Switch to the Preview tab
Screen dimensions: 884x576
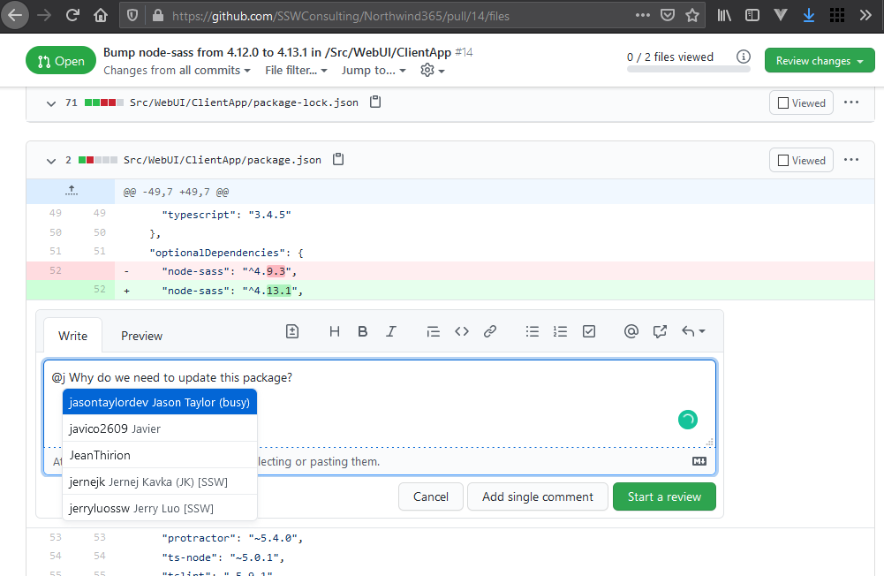141,336
